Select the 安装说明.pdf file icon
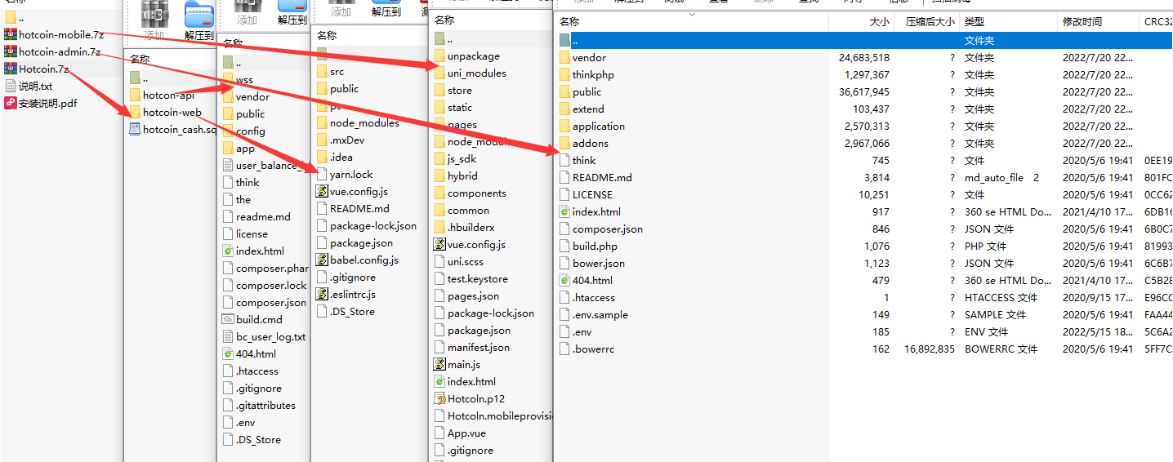 tap(11, 103)
